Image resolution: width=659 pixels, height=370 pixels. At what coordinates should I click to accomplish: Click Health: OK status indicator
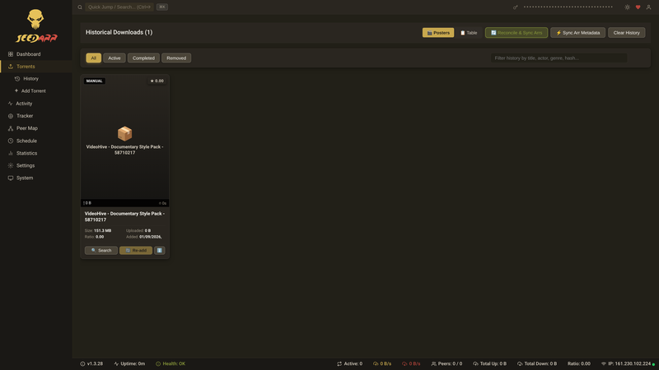(x=171, y=363)
